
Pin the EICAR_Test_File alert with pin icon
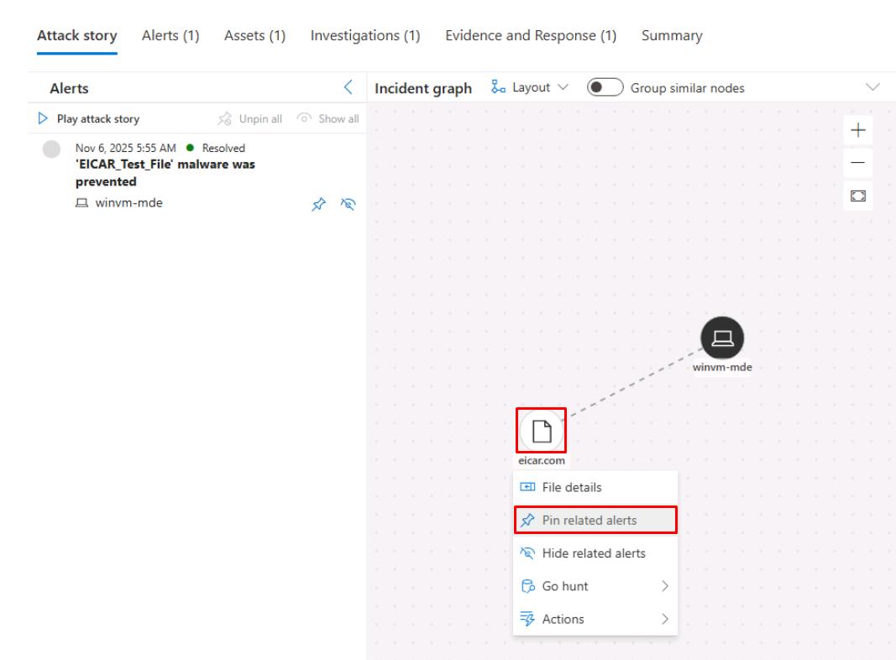(319, 202)
